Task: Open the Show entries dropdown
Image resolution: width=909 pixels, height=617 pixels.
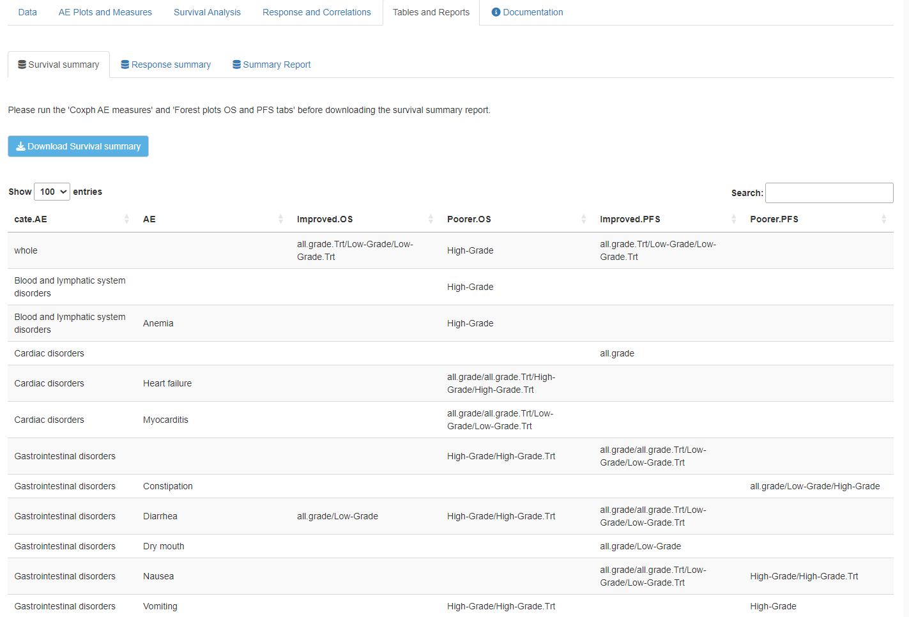Action: pos(52,192)
